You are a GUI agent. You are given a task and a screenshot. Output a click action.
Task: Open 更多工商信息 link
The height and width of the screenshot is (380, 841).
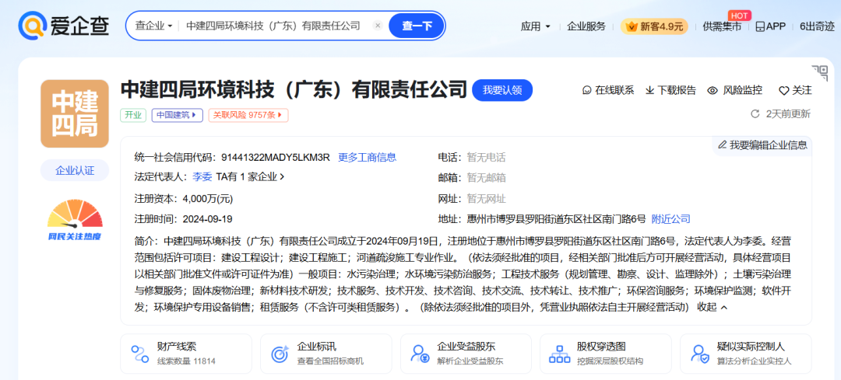click(368, 157)
